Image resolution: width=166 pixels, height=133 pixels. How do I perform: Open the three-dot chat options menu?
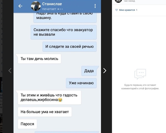click(95, 6)
